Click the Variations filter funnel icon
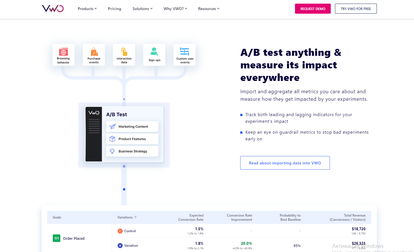The height and width of the screenshot is (252, 414). coord(135,217)
